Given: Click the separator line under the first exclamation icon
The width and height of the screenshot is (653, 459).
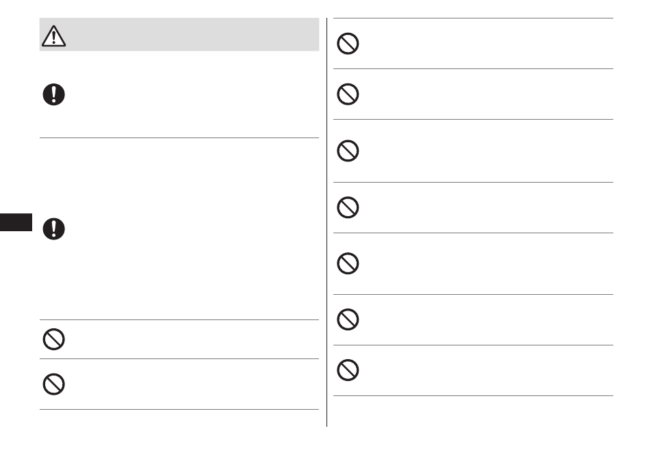Looking at the screenshot, I should point(179,137).
